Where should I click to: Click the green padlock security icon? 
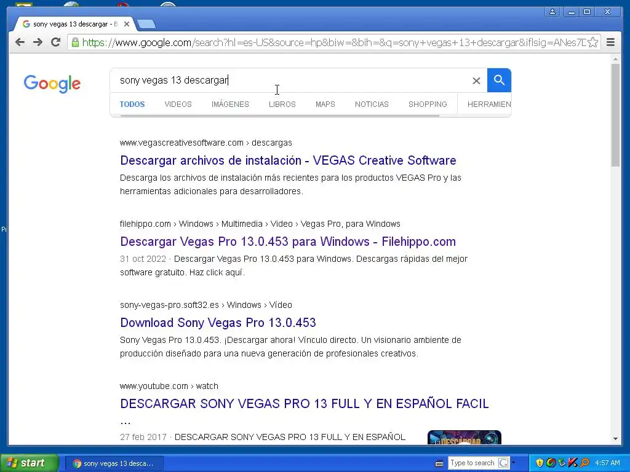74,42
